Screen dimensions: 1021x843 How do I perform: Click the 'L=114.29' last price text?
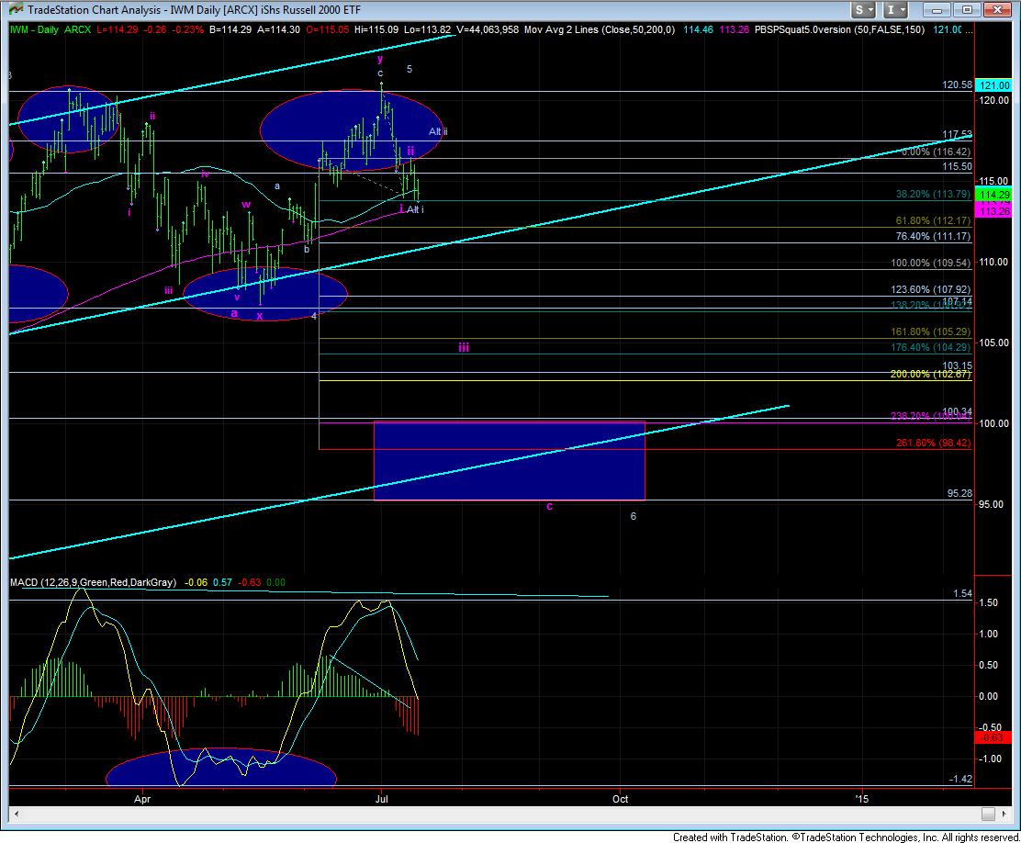(118, 29)
